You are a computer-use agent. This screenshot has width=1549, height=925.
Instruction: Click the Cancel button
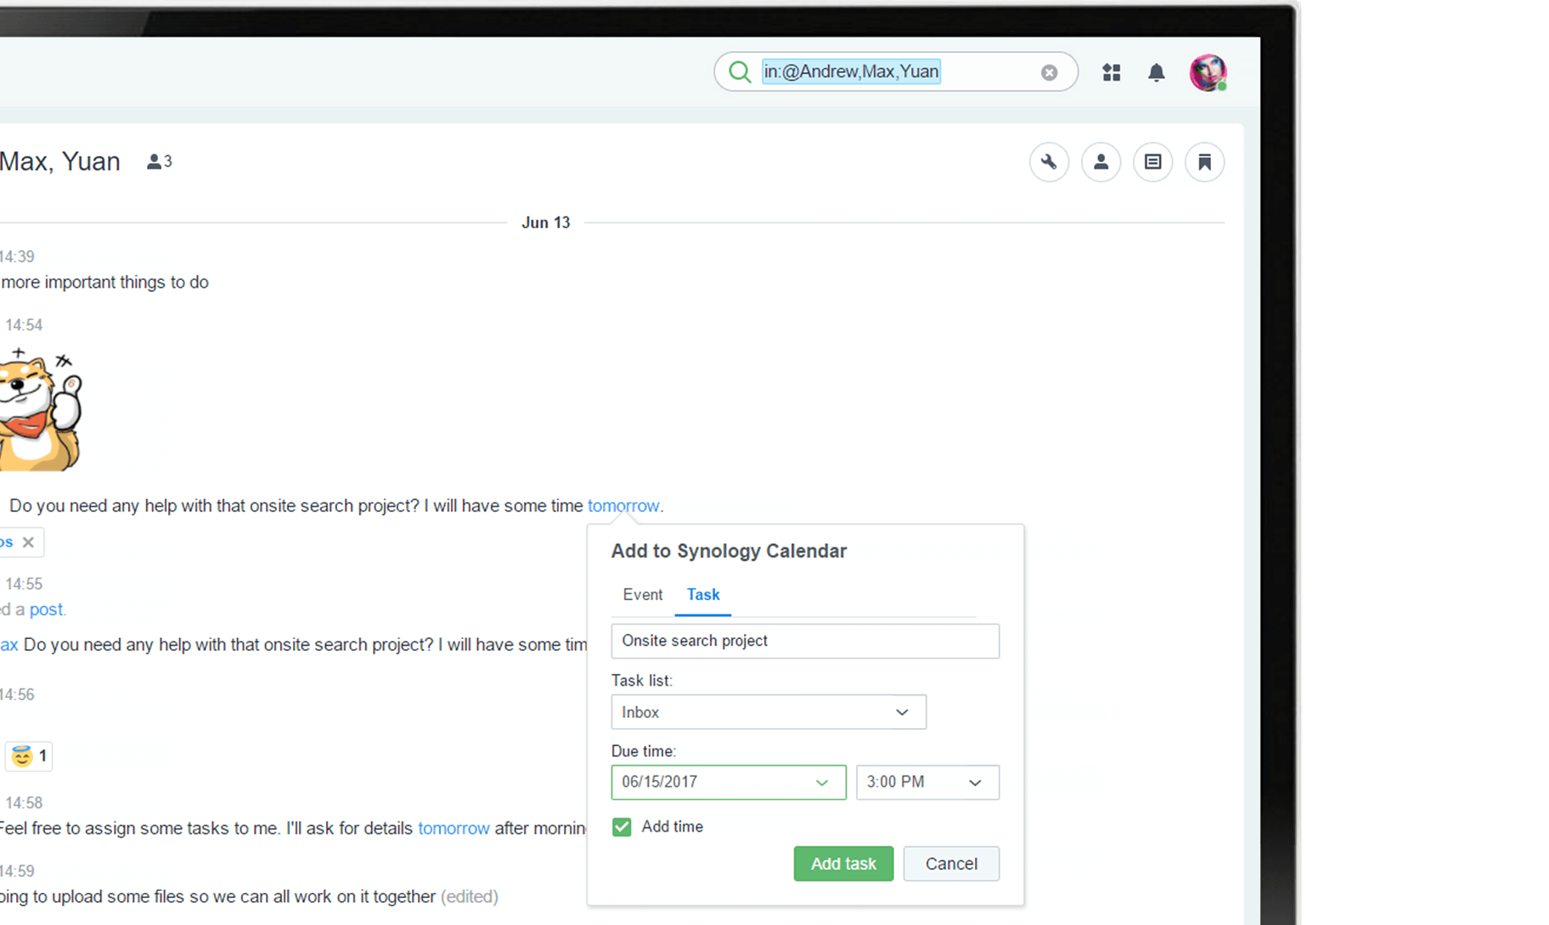click(950, 863)
